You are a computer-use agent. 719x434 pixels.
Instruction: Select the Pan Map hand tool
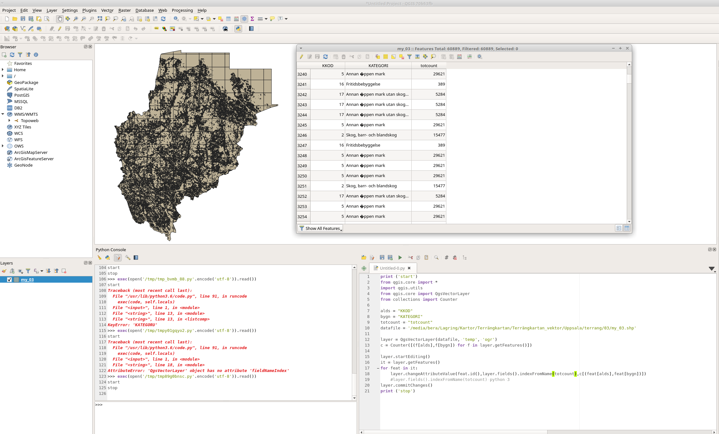tap(60, 19)
